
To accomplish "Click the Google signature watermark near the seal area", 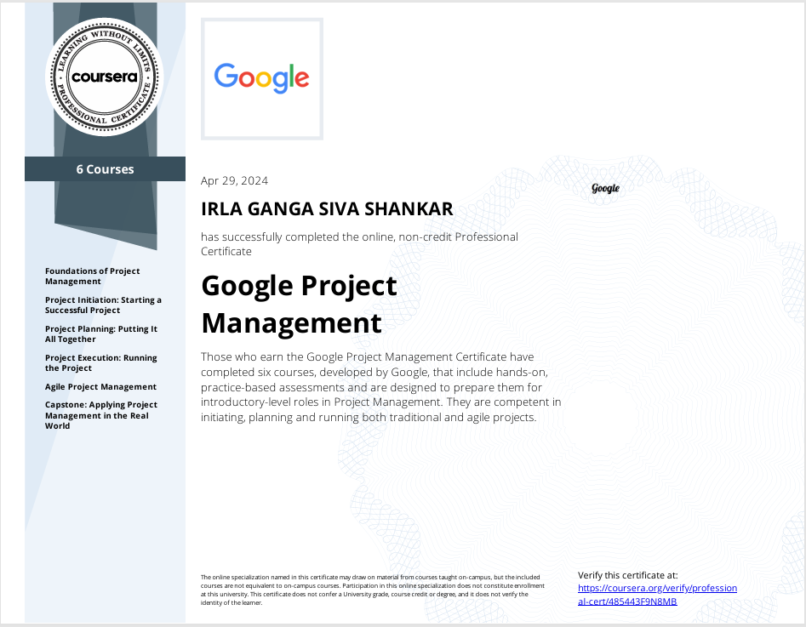I will click(x=604, y=188).
